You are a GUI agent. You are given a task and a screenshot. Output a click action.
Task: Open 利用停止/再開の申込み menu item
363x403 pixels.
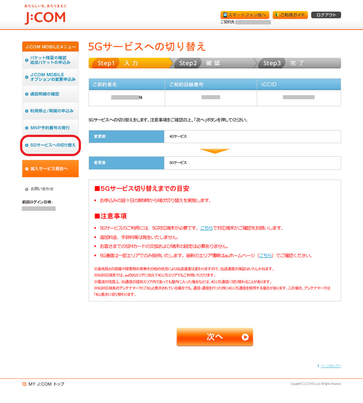point(50,111)
